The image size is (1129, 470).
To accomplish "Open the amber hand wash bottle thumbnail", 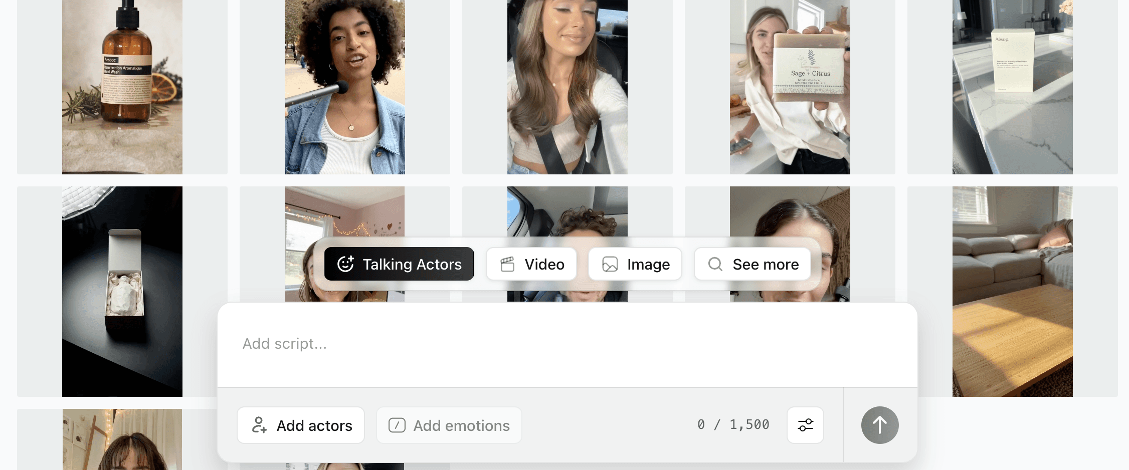I will pyautogui.click(x=122, y=87).
